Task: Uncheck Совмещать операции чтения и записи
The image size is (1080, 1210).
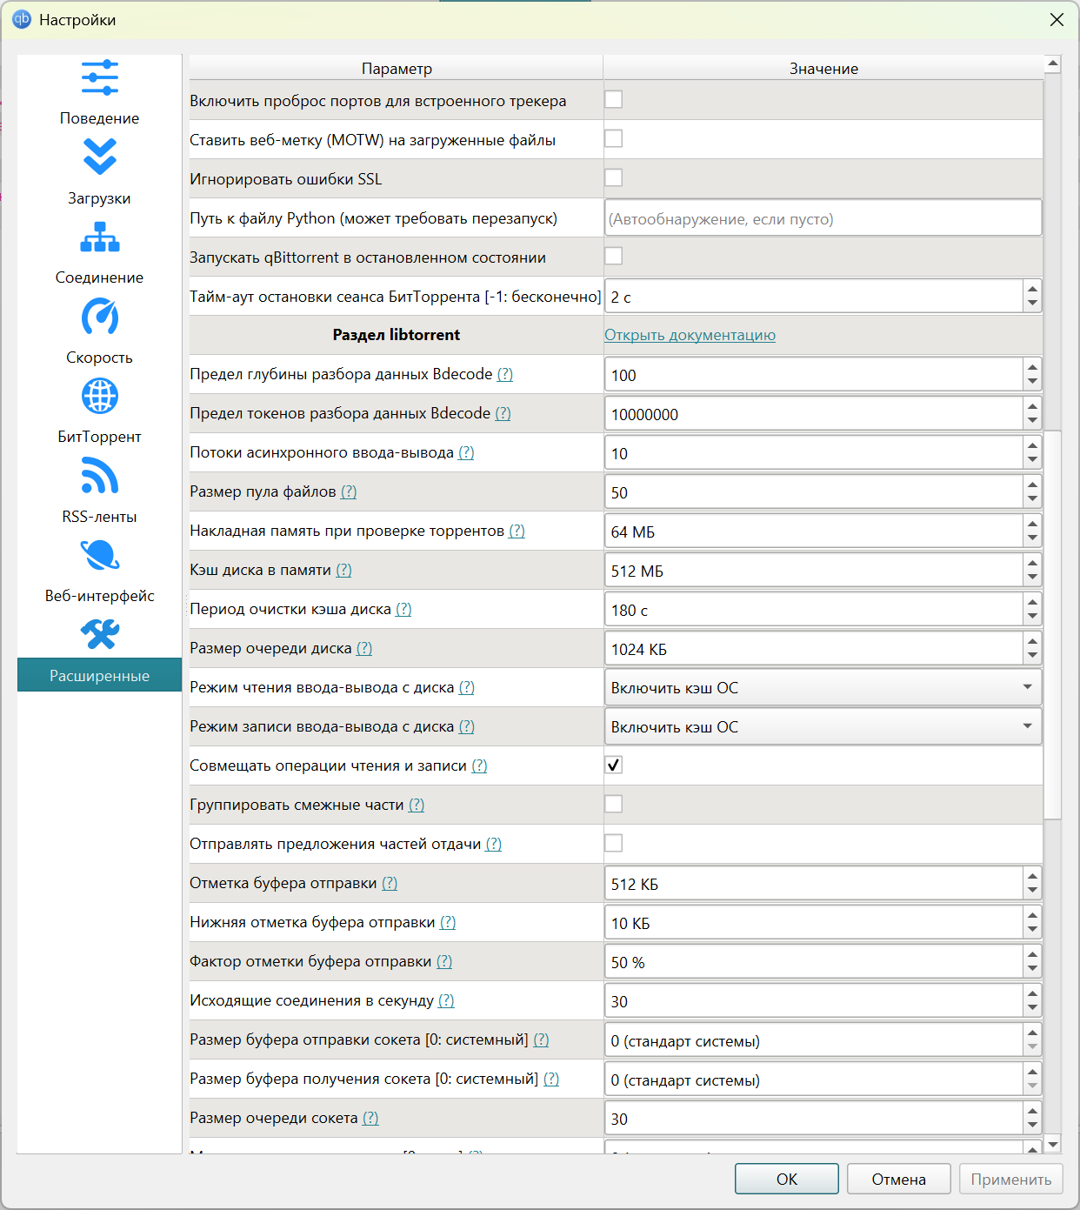Action: point(614,765)
